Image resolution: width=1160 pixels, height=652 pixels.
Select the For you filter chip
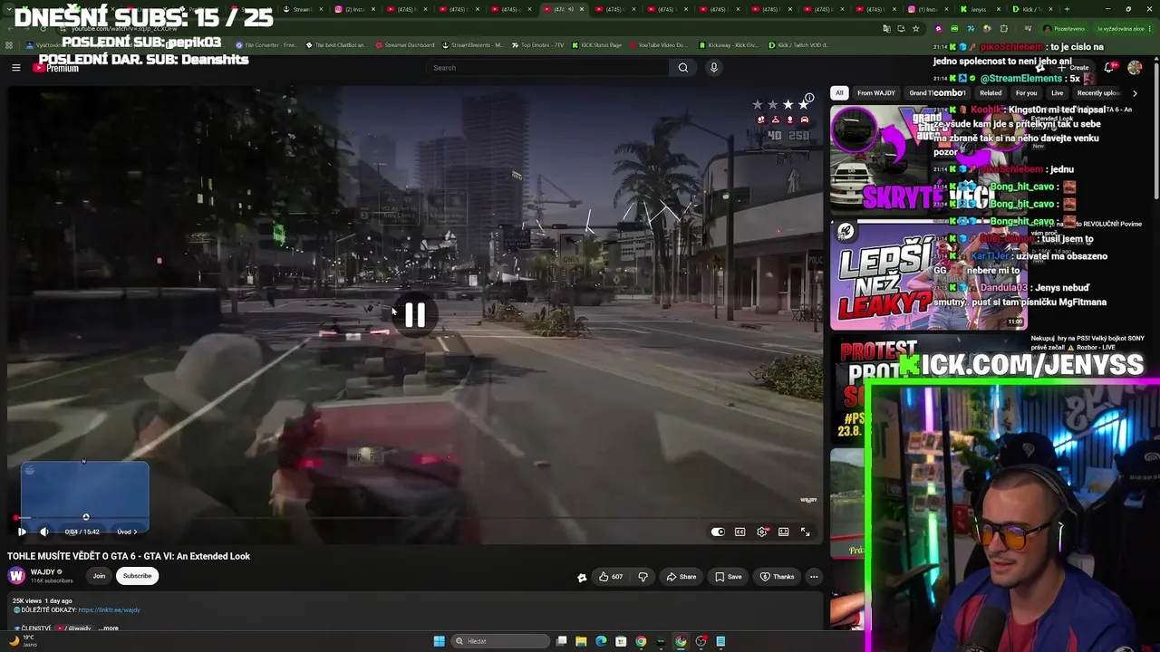point(1027,93)
